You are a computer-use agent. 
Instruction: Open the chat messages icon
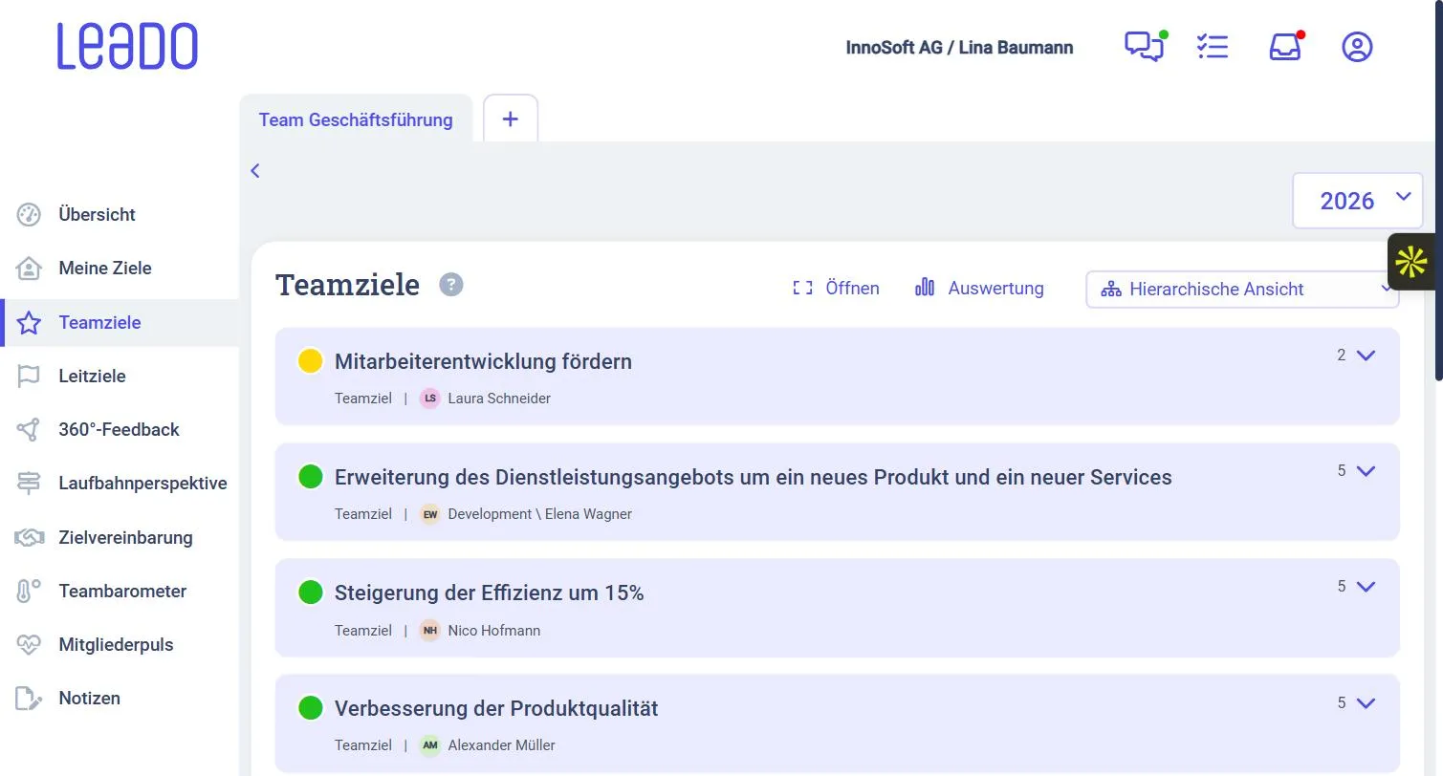(1145, 46)
